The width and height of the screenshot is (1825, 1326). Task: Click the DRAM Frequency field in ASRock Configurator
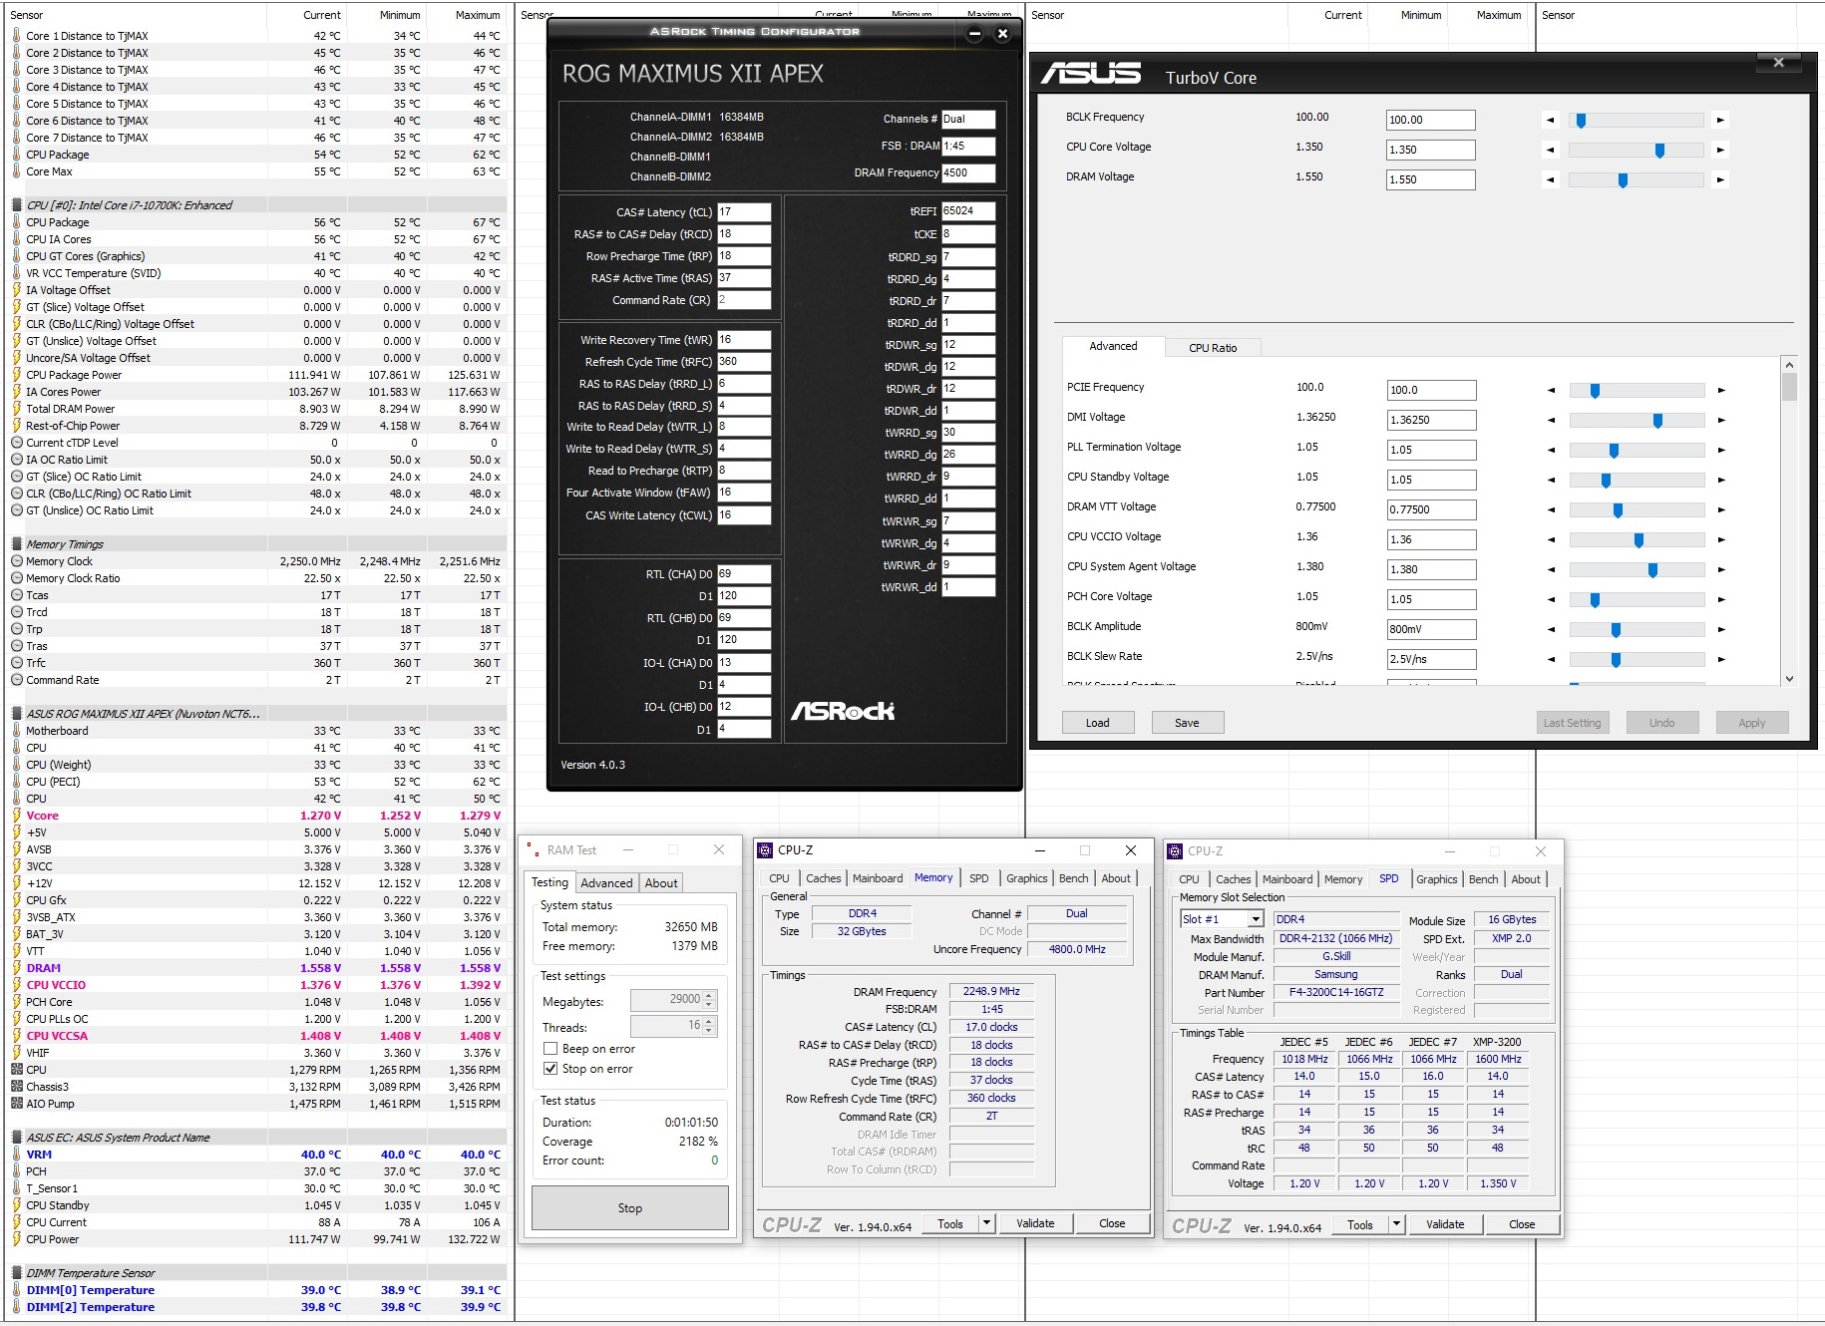pyautogui.click(x=968, y=172)
